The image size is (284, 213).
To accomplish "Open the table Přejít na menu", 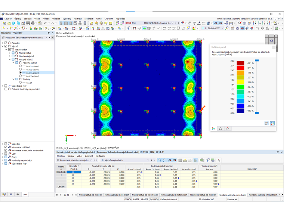I will [61, 156].
